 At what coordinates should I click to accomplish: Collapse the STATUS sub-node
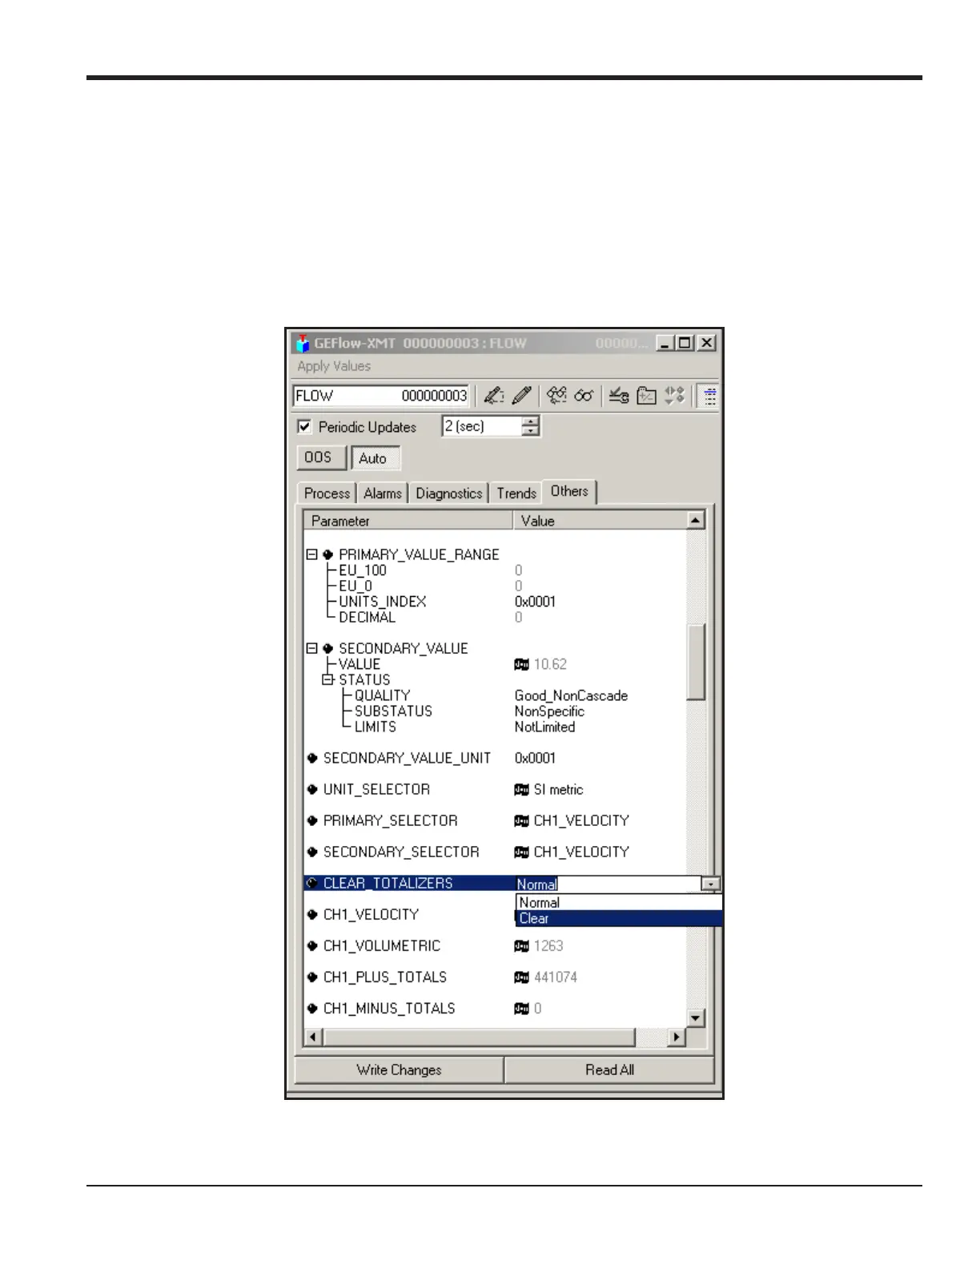(327, 679)
